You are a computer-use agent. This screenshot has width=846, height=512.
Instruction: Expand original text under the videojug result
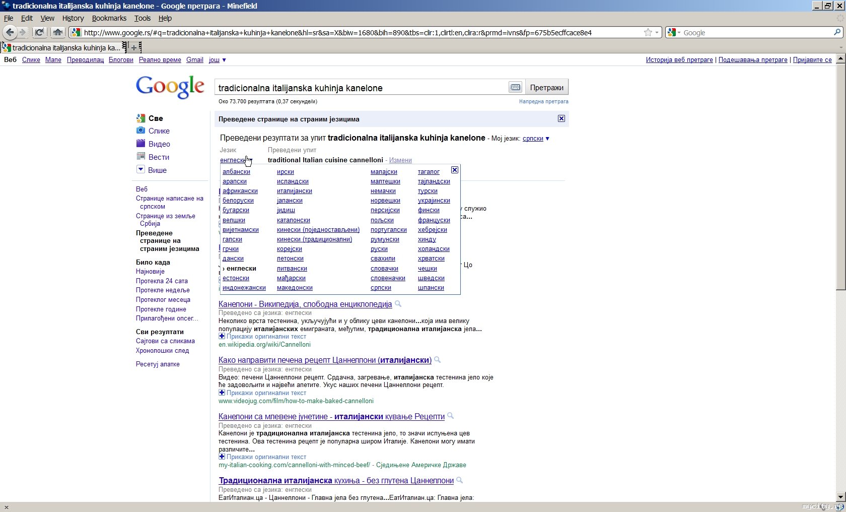coord(222,393)
